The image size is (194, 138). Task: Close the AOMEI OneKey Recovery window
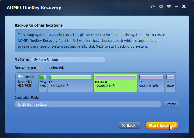pos(184,6)
